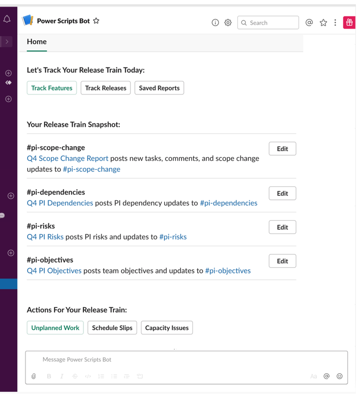
Task: Open the Saved Reports button
Action: [159, 88]
